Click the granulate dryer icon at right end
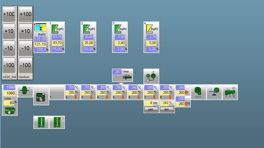Image resolution: width=264 pixels, height=148 pixels. tap(230, 92)
